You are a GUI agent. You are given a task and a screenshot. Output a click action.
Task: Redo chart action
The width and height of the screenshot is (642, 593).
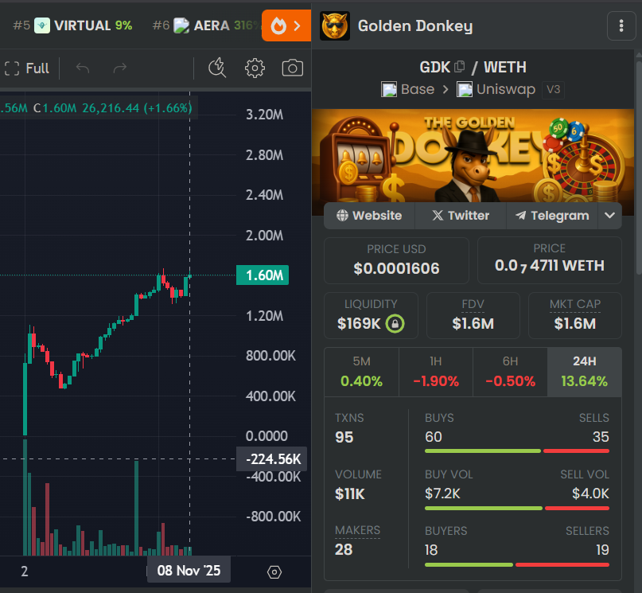pyautogui.click(x=120, y=68)
